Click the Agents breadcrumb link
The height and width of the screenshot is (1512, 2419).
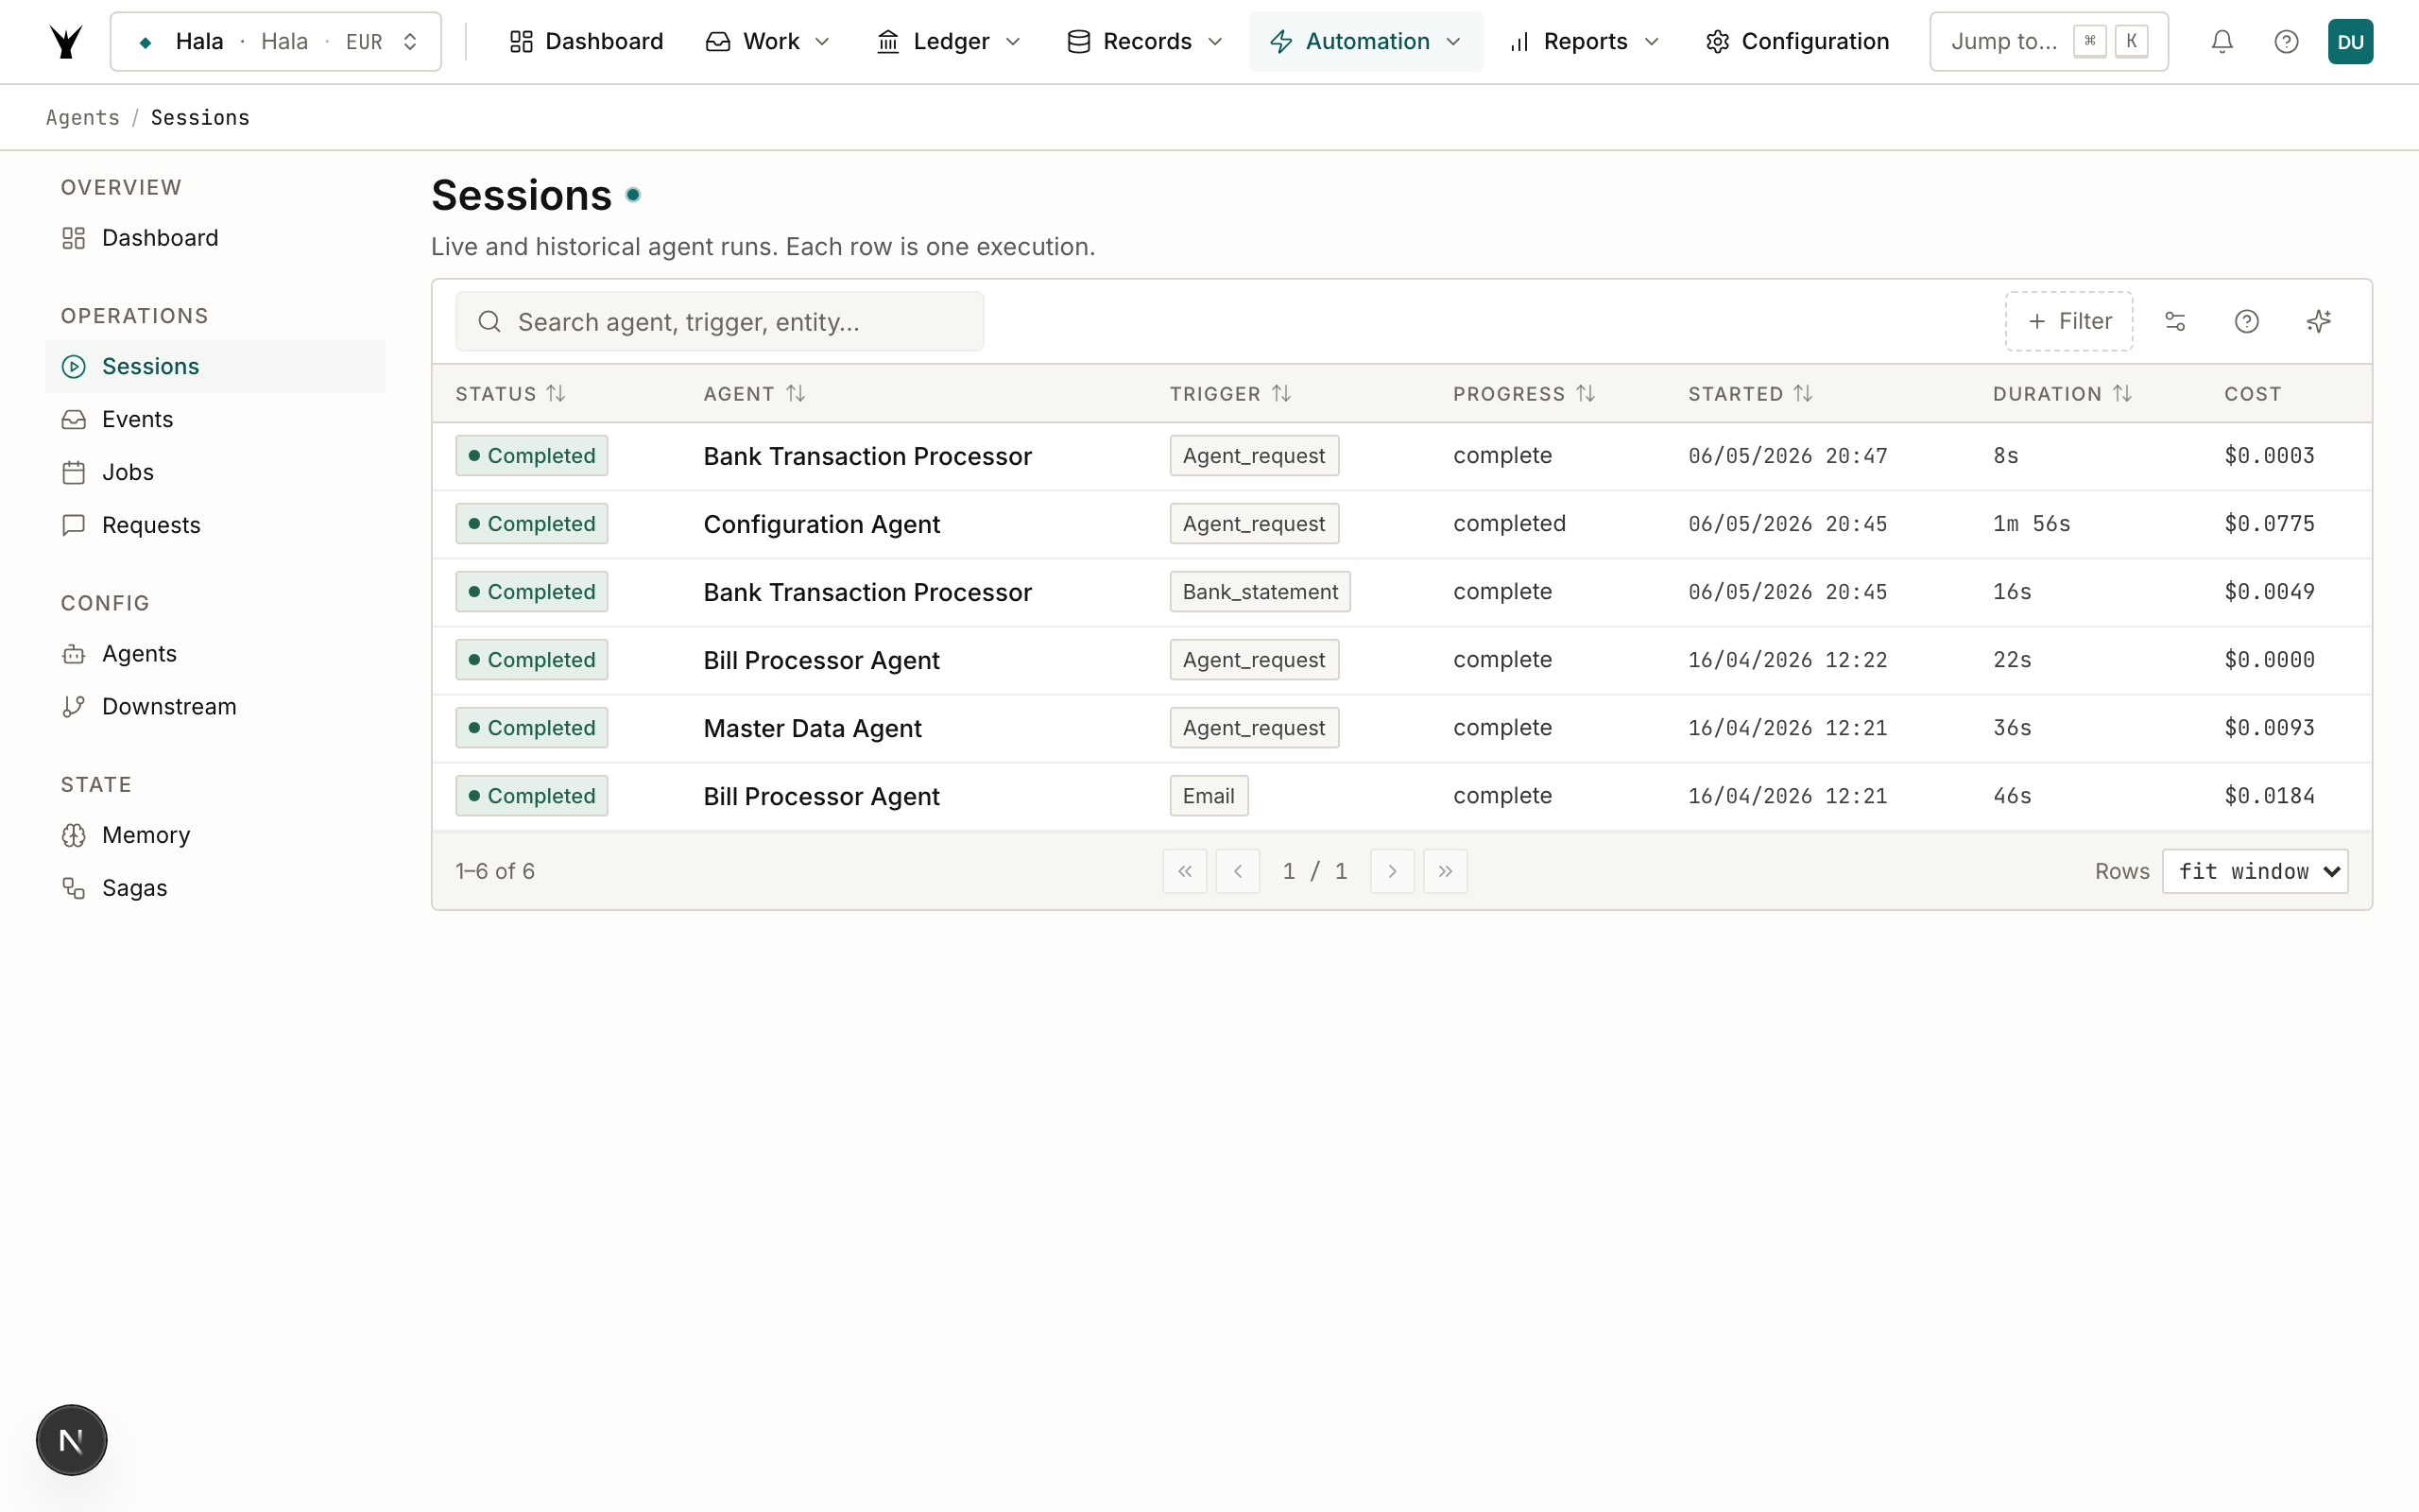coord(83,117)
